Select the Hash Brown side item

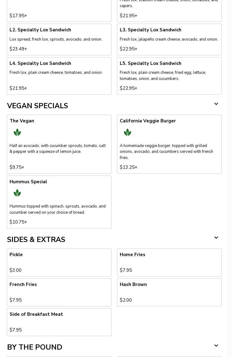click(169, 292)
